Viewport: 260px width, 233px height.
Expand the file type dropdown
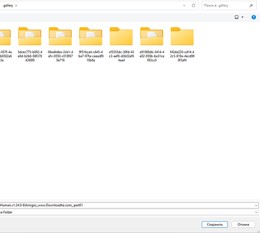coord(256,212)
